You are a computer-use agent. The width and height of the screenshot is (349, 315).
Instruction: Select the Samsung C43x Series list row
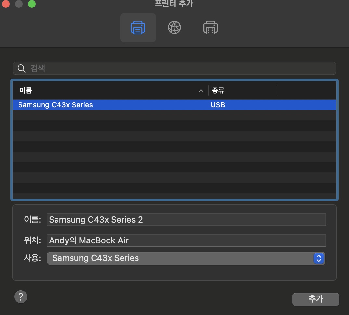pos(174,105)
